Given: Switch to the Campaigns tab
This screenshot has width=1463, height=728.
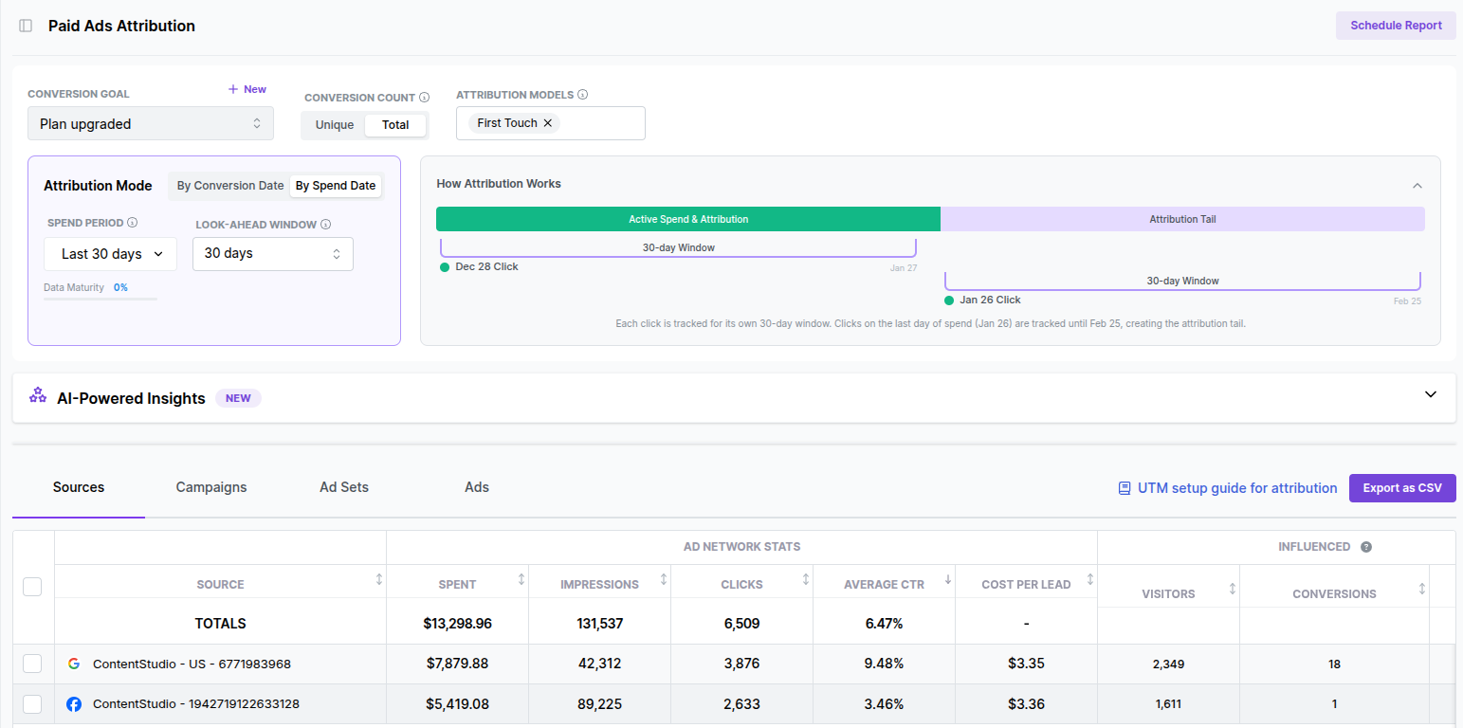Looking at the screenshot, I should (x=211, y=487).
